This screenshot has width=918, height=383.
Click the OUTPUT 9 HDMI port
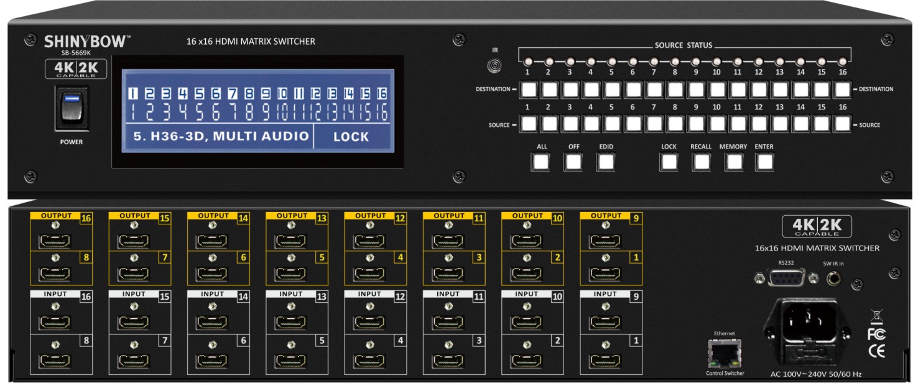605,241
